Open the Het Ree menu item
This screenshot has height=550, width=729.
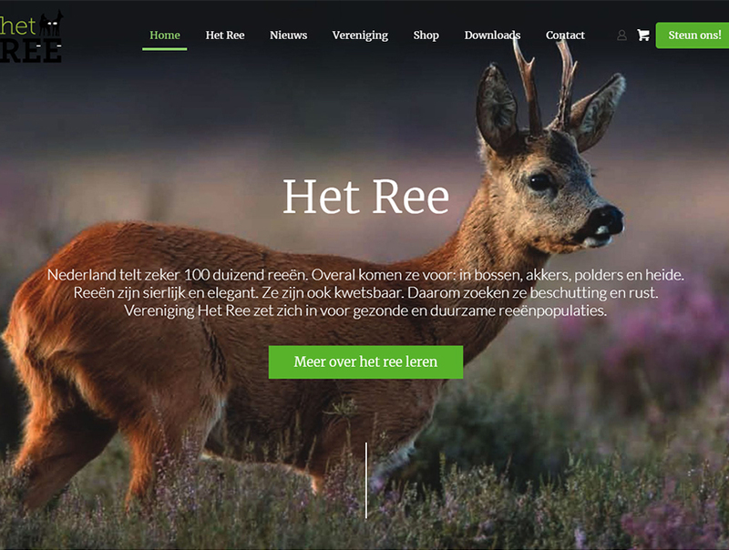tap(225, 36)
